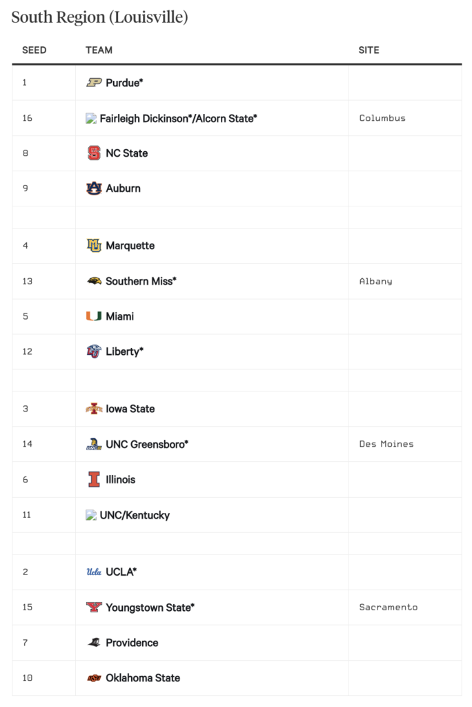
Task: Select the Youngstown State Y logo
Action: (x=94, y=608)
